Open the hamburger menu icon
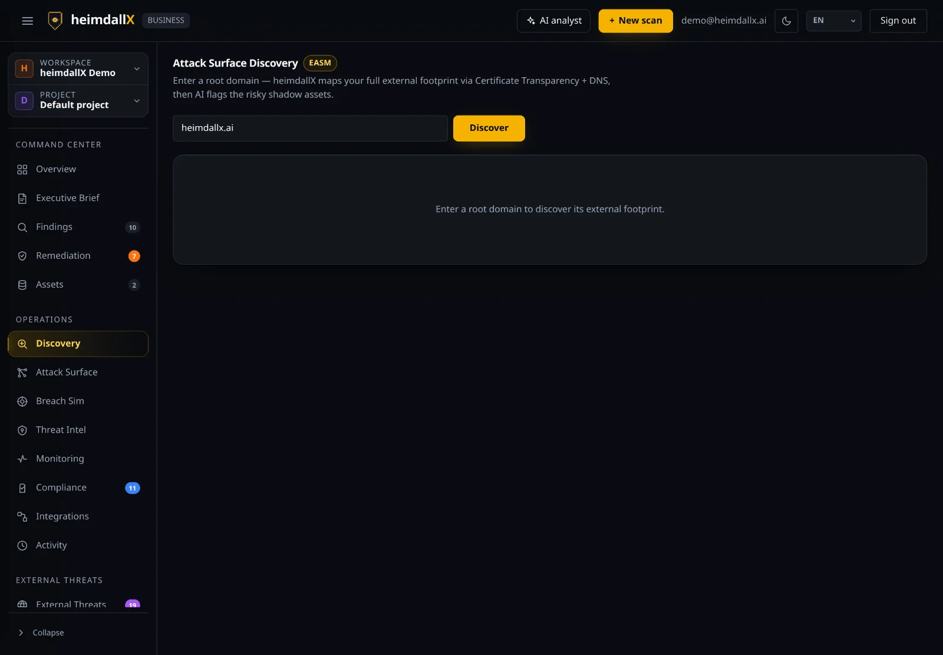Screen dimensions: 943x655 pos(27,21)
